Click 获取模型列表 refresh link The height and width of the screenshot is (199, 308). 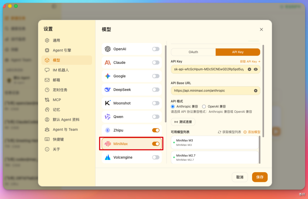(229, 132)
